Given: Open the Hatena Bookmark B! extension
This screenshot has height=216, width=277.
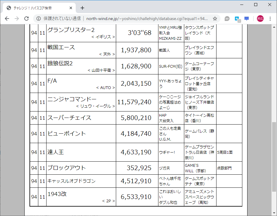Looking at the screenshot, I should click(x=237, y=18).
